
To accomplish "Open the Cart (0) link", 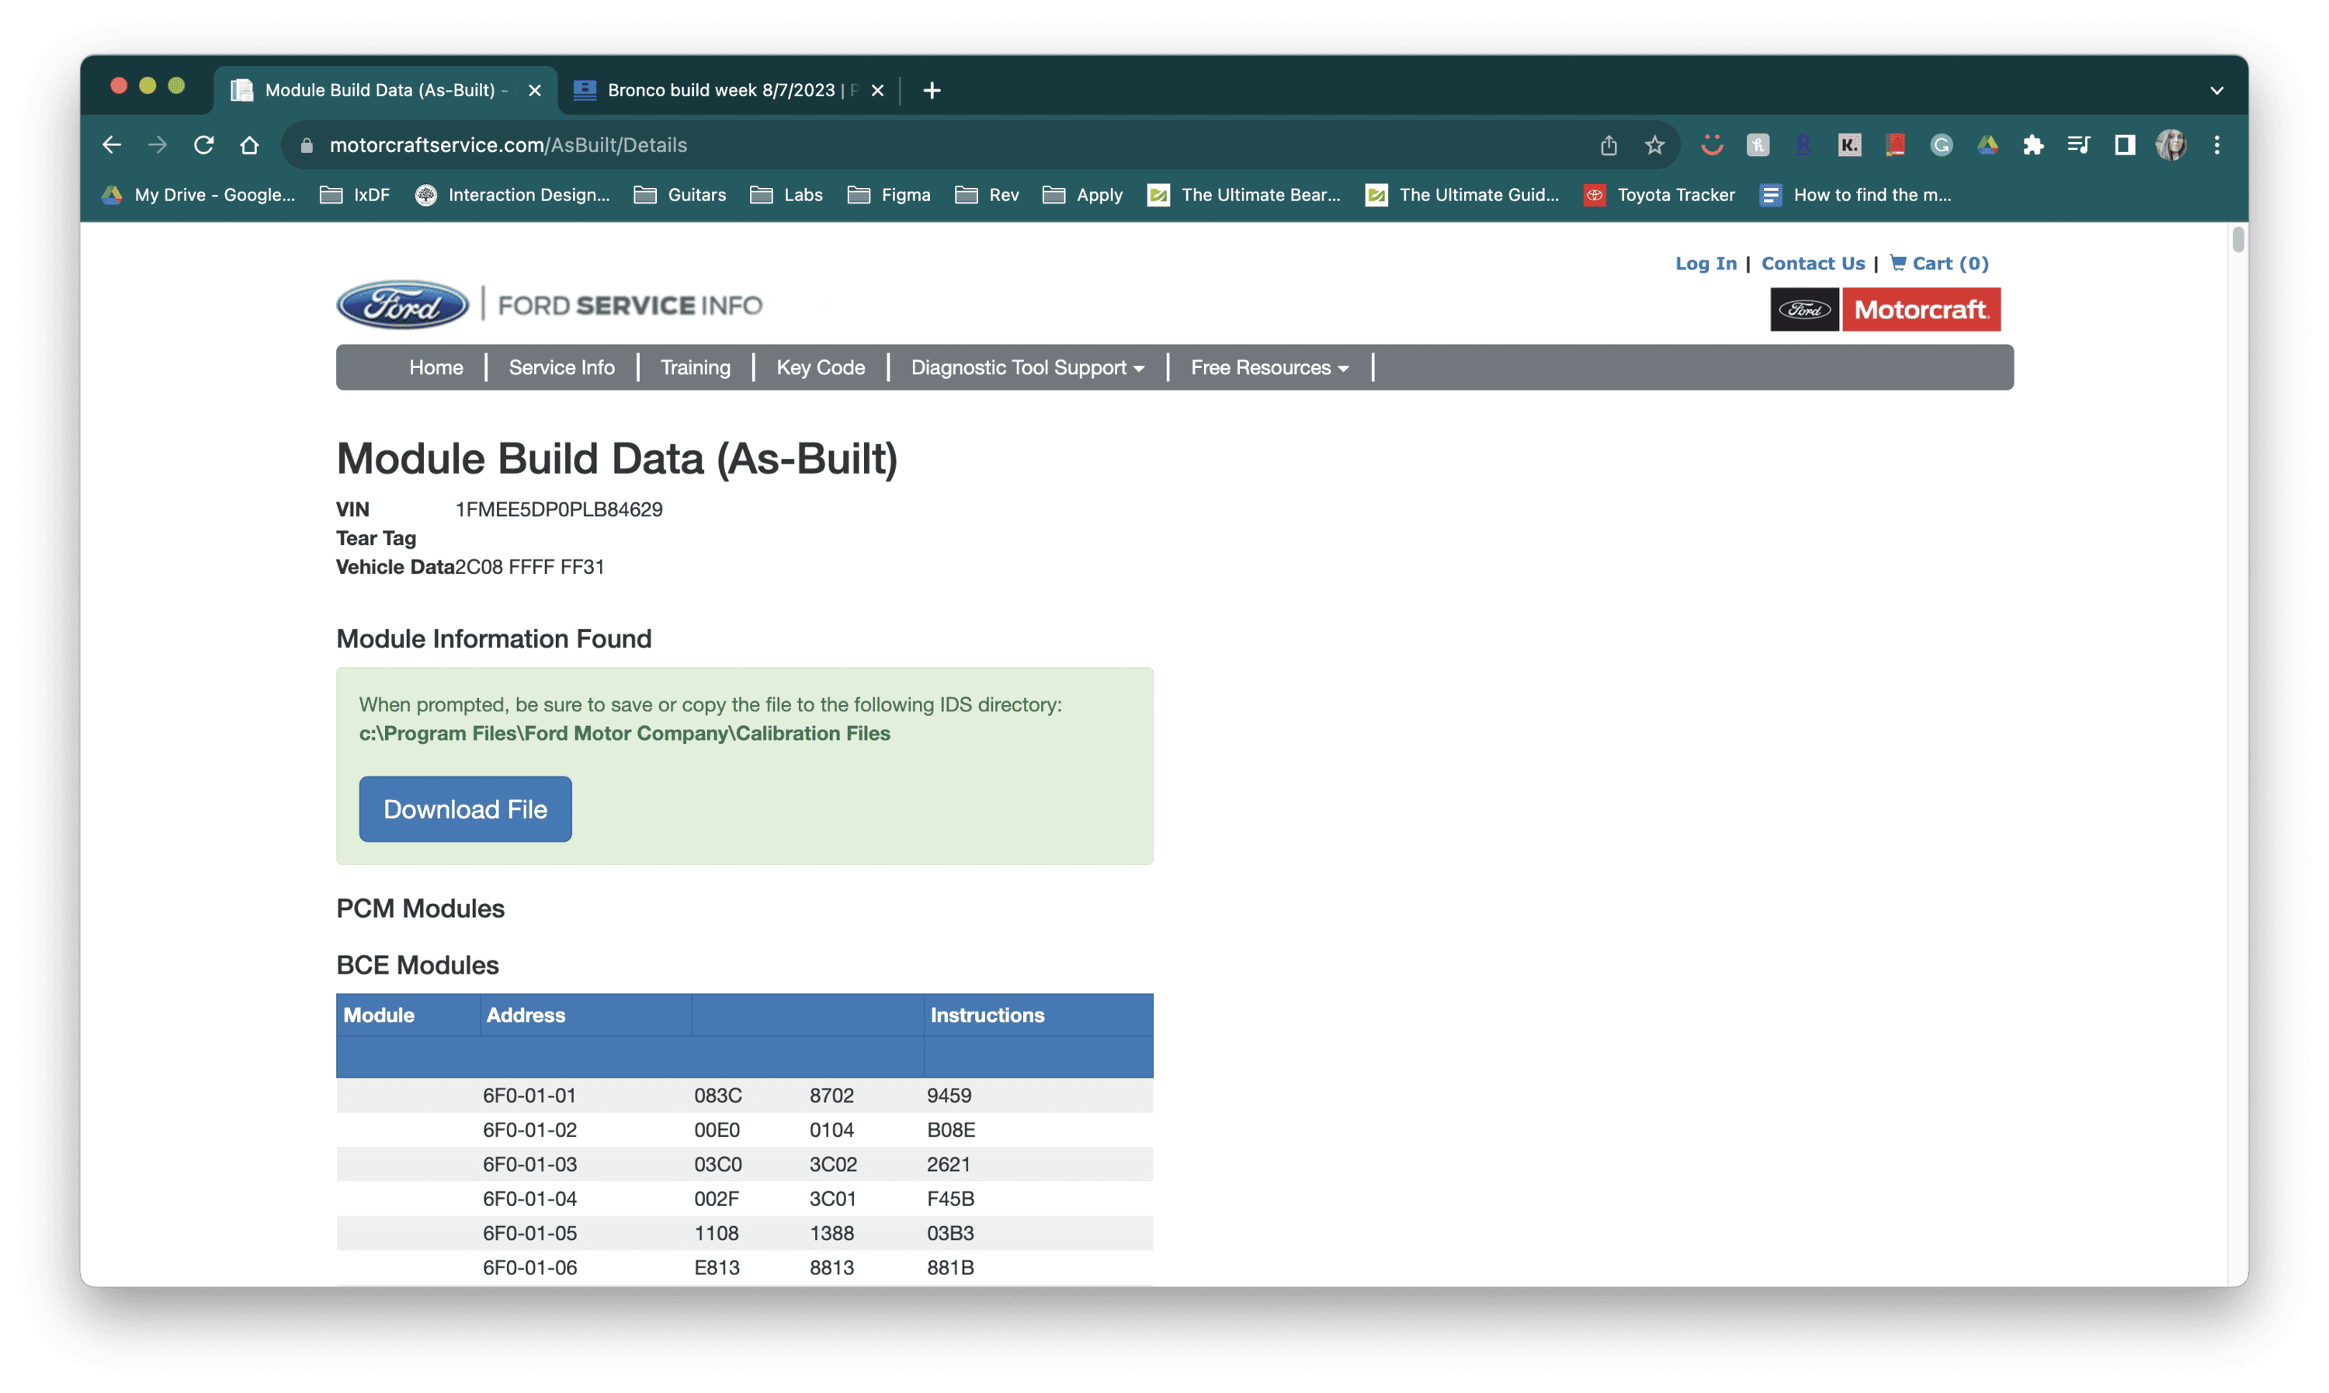I will click(1939, 264).
